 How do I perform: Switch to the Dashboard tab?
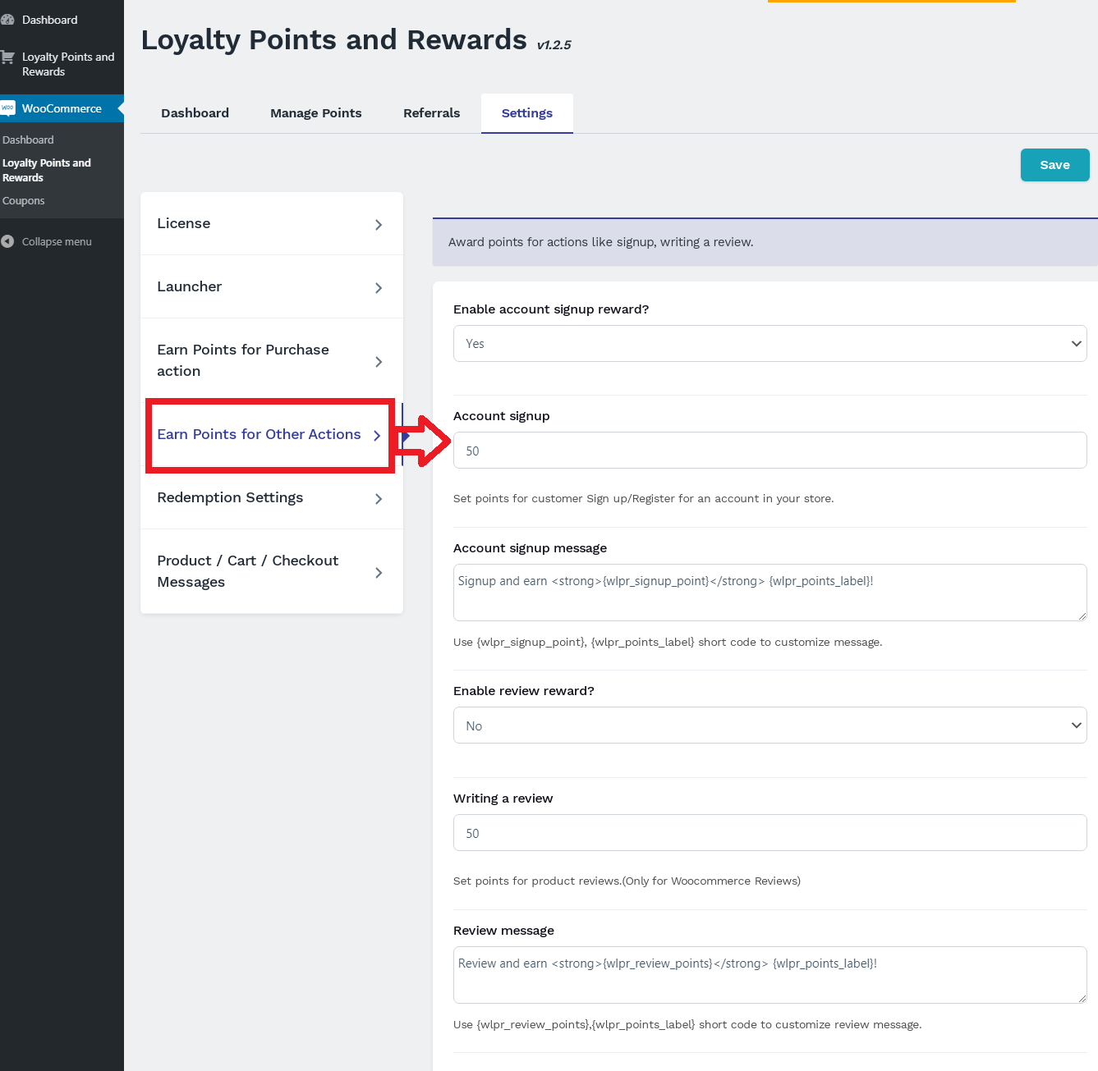pyautogui.click(x=195, y=113)
